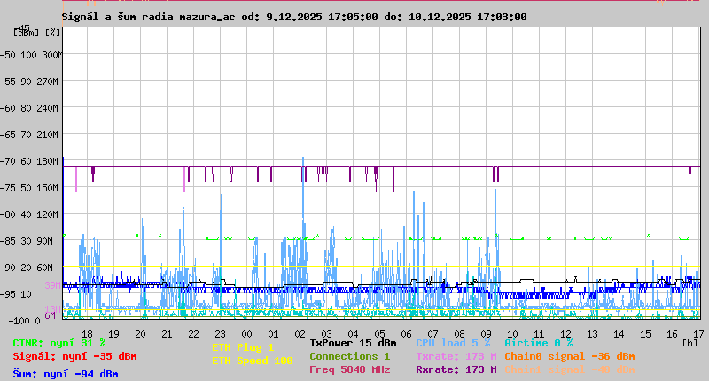Select the yellow ETH Plug legend label
This screenshot has height=381, width=709.
243,347
